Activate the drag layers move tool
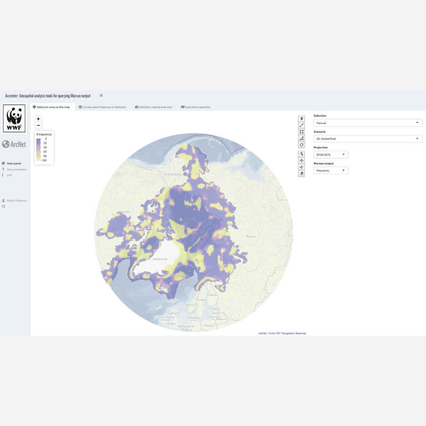 (x=302, y=161)
